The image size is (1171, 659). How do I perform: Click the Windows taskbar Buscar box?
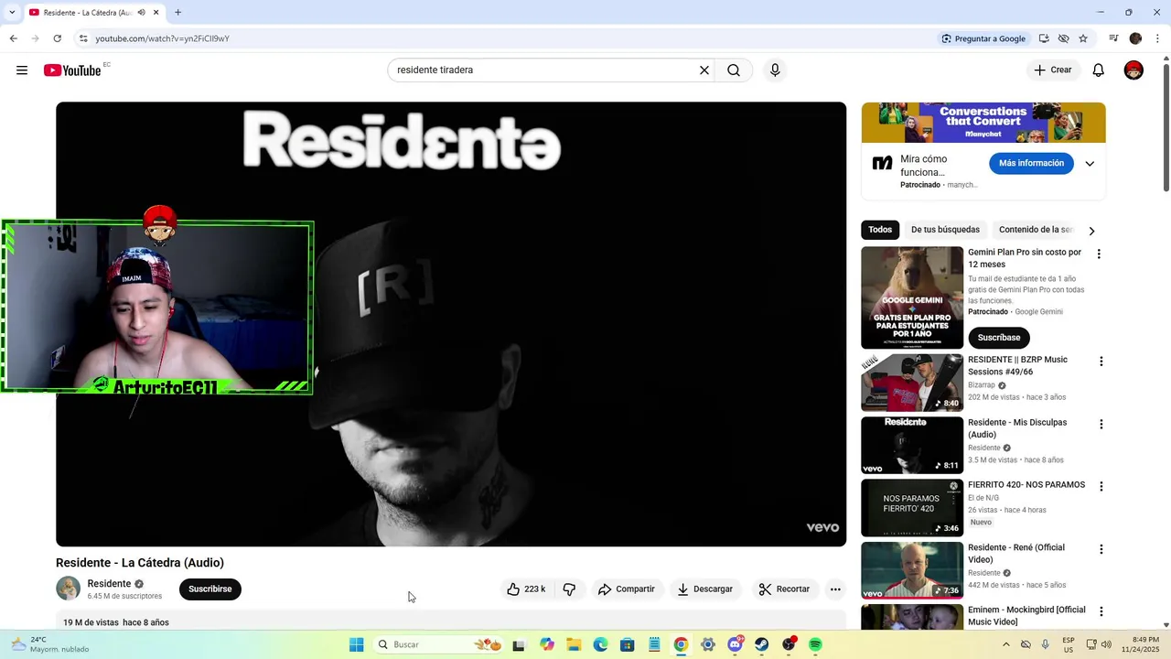[x=439, y=644]
